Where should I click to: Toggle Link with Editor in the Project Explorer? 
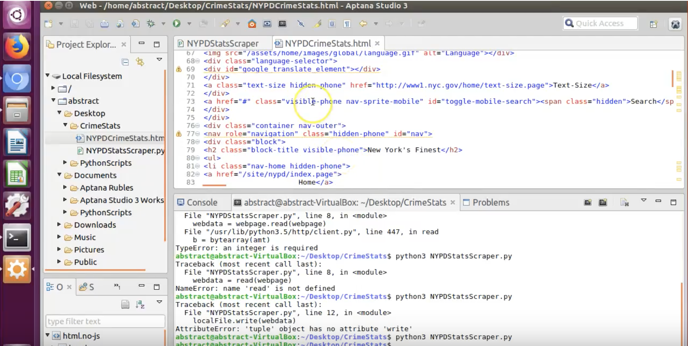pos(140,62)
